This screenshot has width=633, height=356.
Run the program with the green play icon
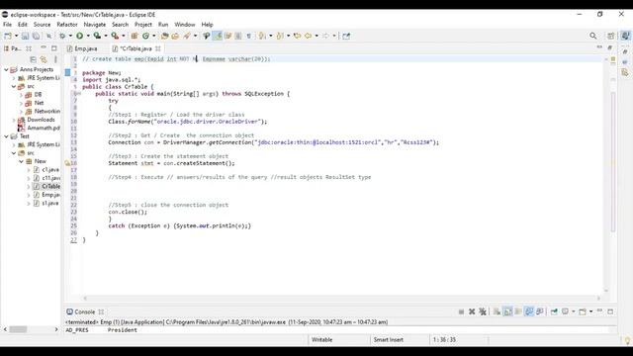point(79,36)
